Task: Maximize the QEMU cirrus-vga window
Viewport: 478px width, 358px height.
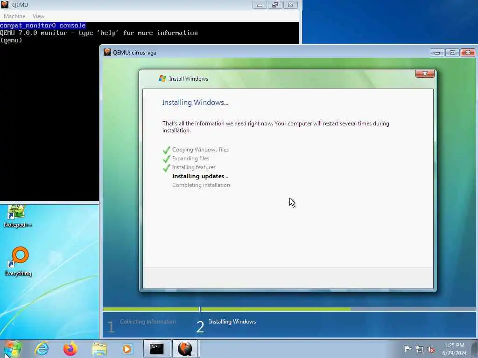Action: pyautogui.click(x=452, y=53)
